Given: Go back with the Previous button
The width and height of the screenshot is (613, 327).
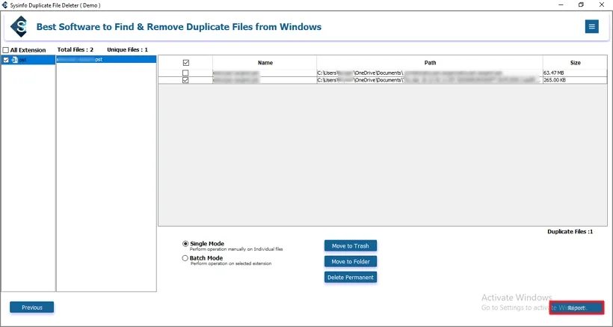Looking at the screenshot, I should point(32,308).
